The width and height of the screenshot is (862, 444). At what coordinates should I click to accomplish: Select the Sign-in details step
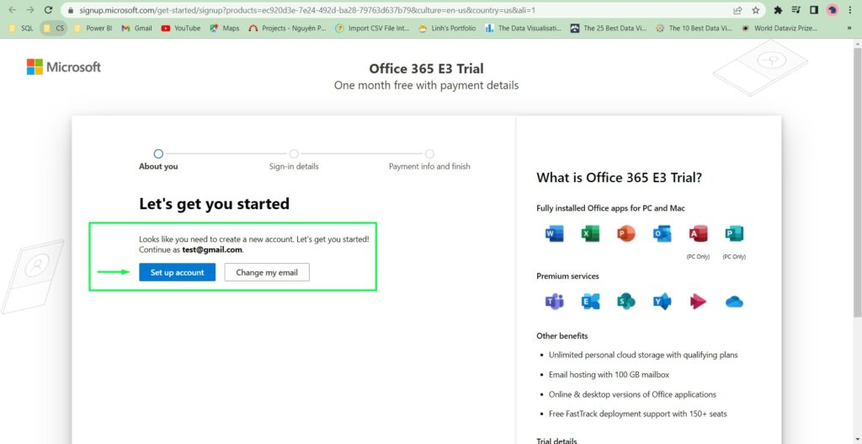(x=294, y=154)
